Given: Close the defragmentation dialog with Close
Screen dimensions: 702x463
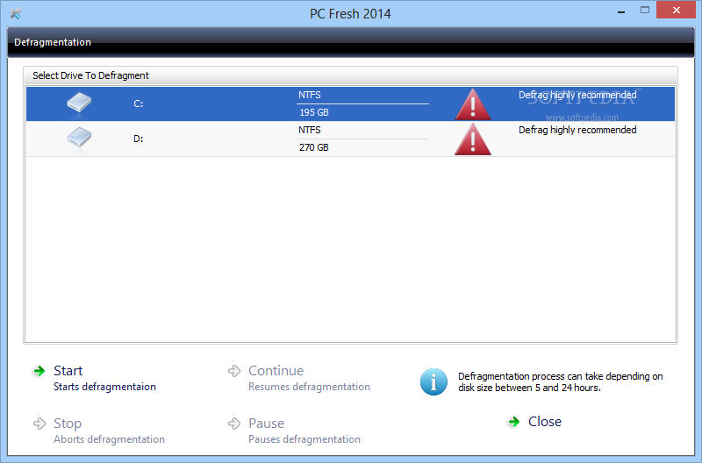Looking at the screenshot, I should (x=545, y=422).
